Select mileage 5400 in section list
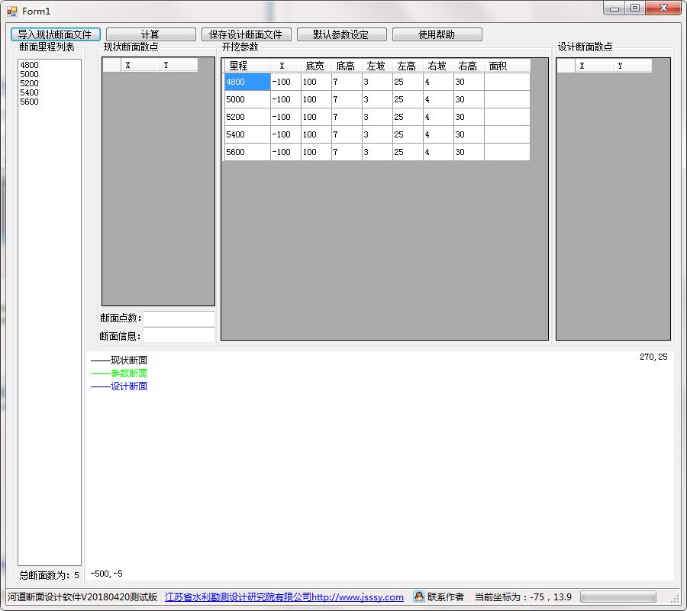The width and height of the screenshot is (687, 611). pos(29,92)
